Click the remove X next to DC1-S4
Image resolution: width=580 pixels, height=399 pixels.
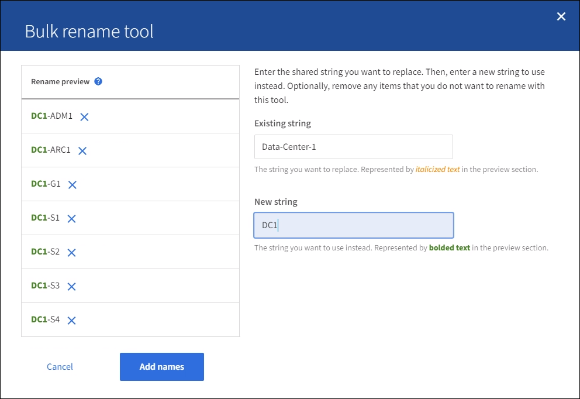71,321
